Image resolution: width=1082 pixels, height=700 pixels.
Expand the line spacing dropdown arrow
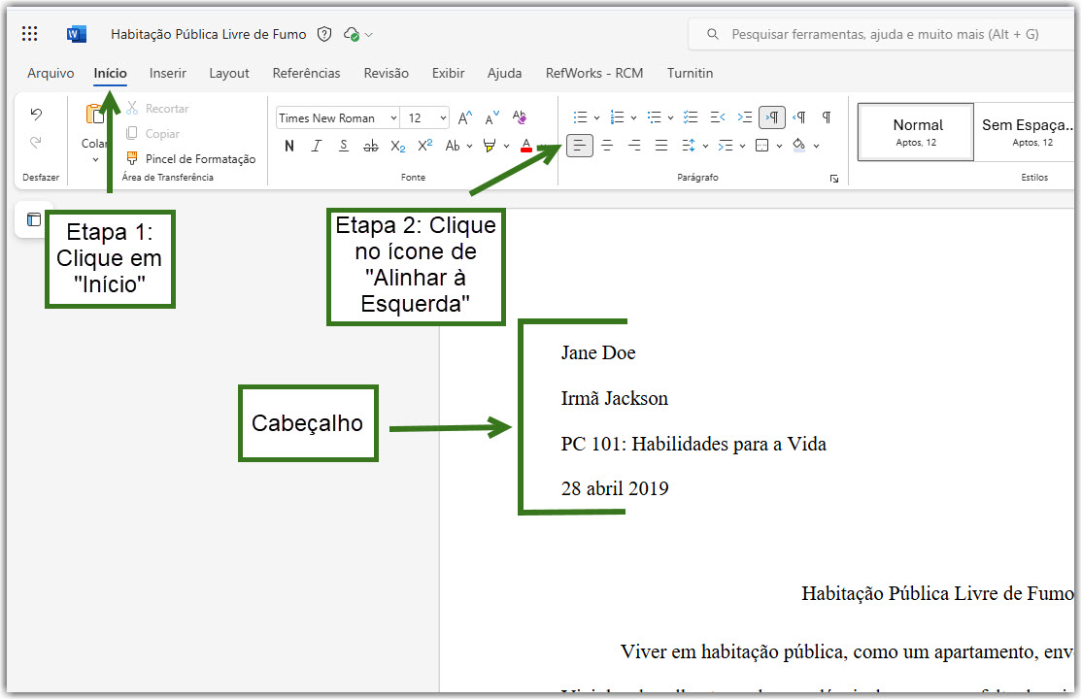tap(705, 147)
